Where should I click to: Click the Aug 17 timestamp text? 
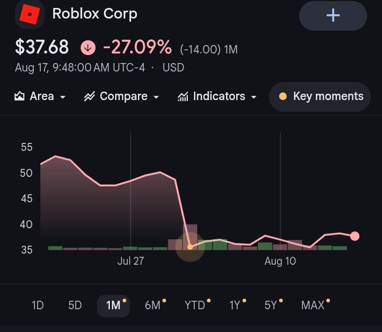click(x=80, y=67)
